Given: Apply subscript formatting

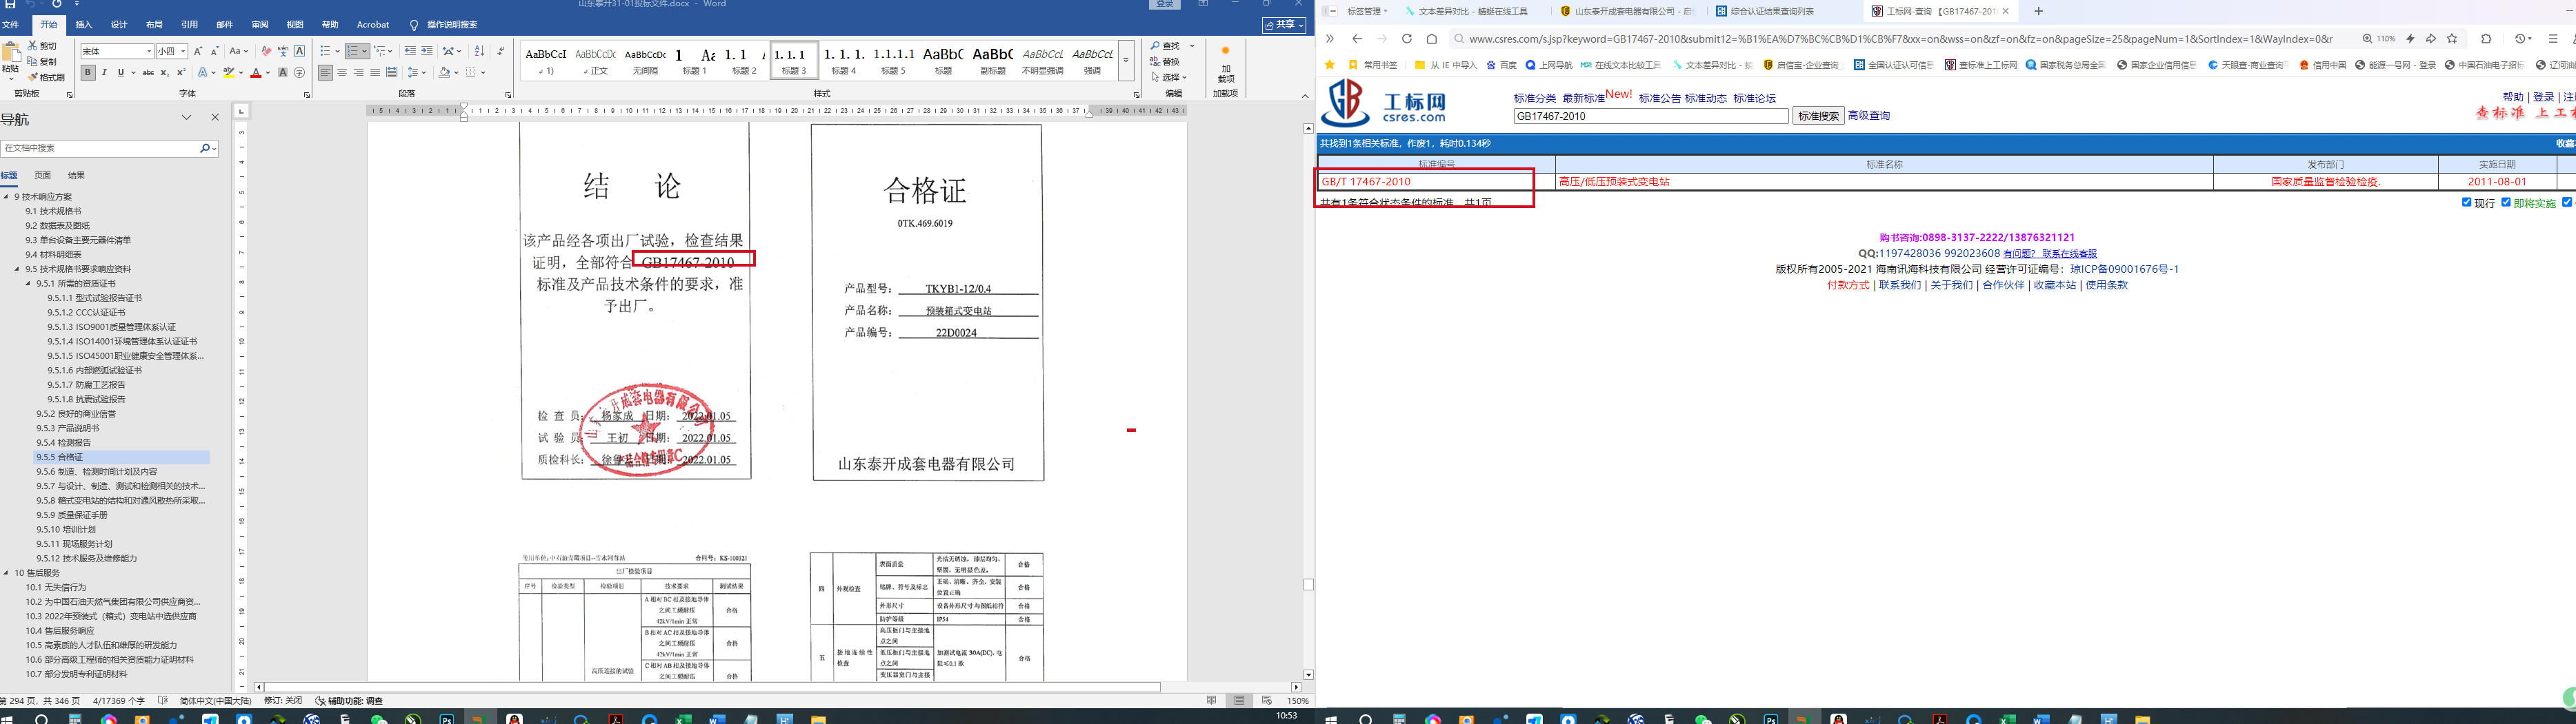Looking at the screenshot, I should pyautogui.click(x=165, y=73).
